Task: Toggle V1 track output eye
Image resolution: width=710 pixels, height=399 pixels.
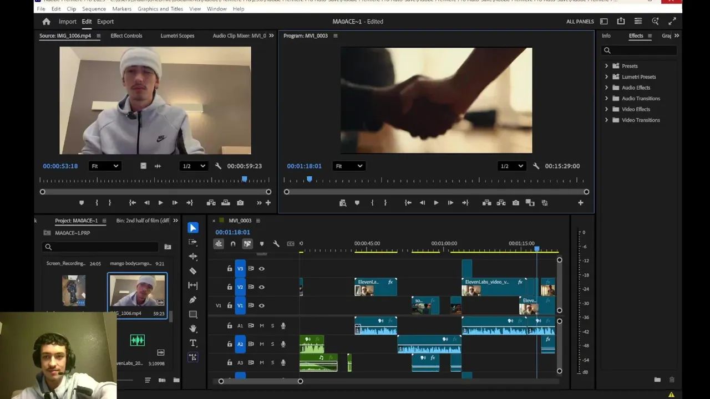Action: (262, 305)
